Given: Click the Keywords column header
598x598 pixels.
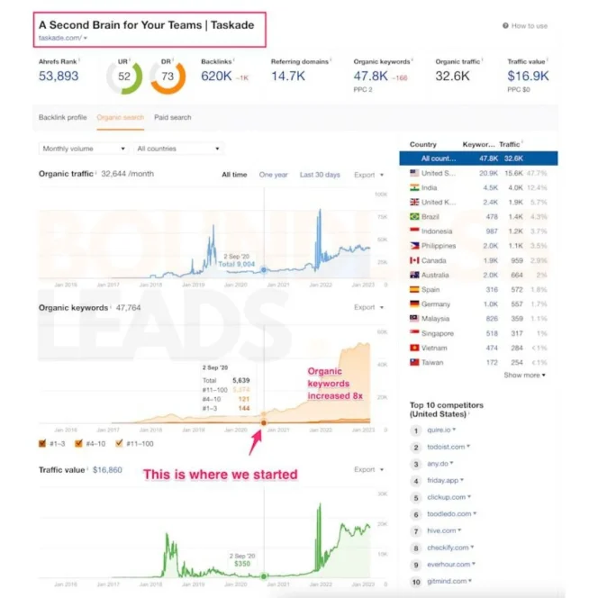Looking at the screenshot, I should (x=478, y=144).
